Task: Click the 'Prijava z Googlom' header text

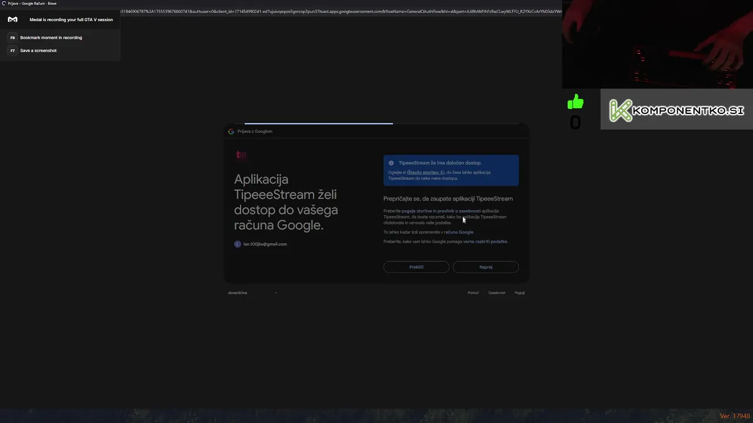Action: tap(255, 132)
